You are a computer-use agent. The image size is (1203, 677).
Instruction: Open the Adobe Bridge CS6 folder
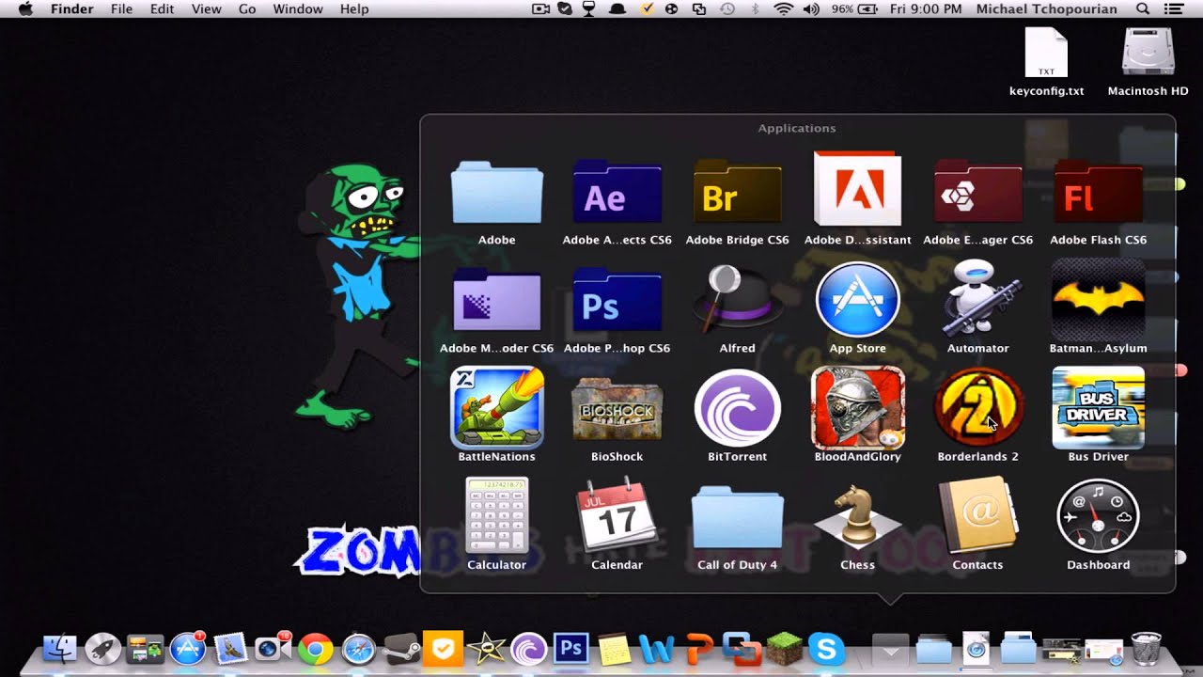click(x=737, y=192)
